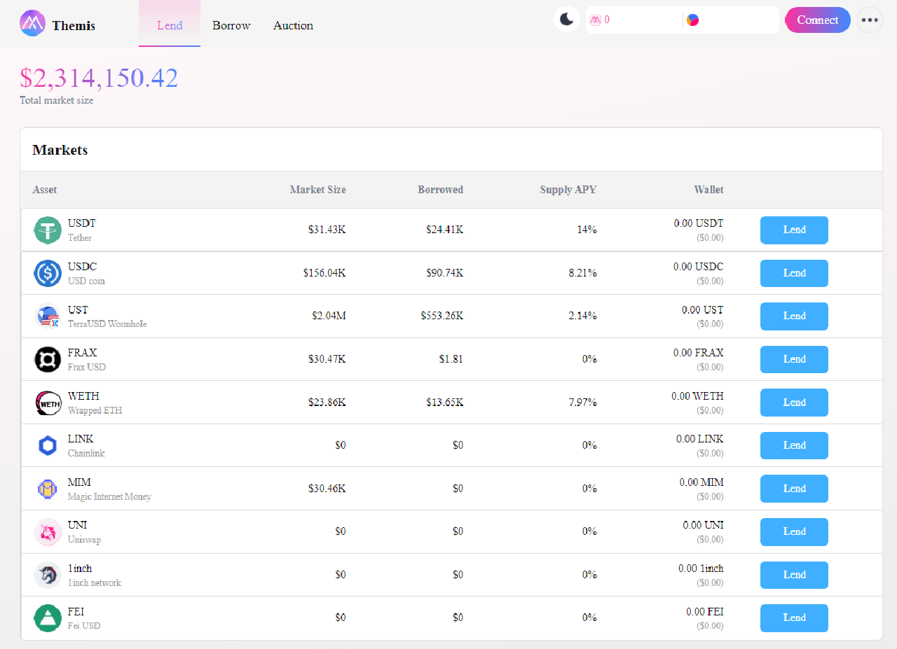897x649 pixels.
Task: Click Lend button in LINK row
Action: pos(794,445)
